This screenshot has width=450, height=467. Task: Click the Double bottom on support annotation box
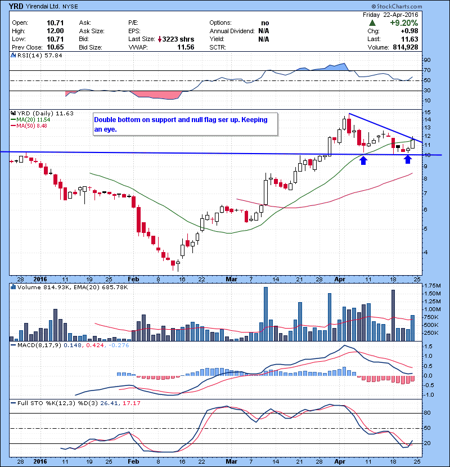point(185,124)
